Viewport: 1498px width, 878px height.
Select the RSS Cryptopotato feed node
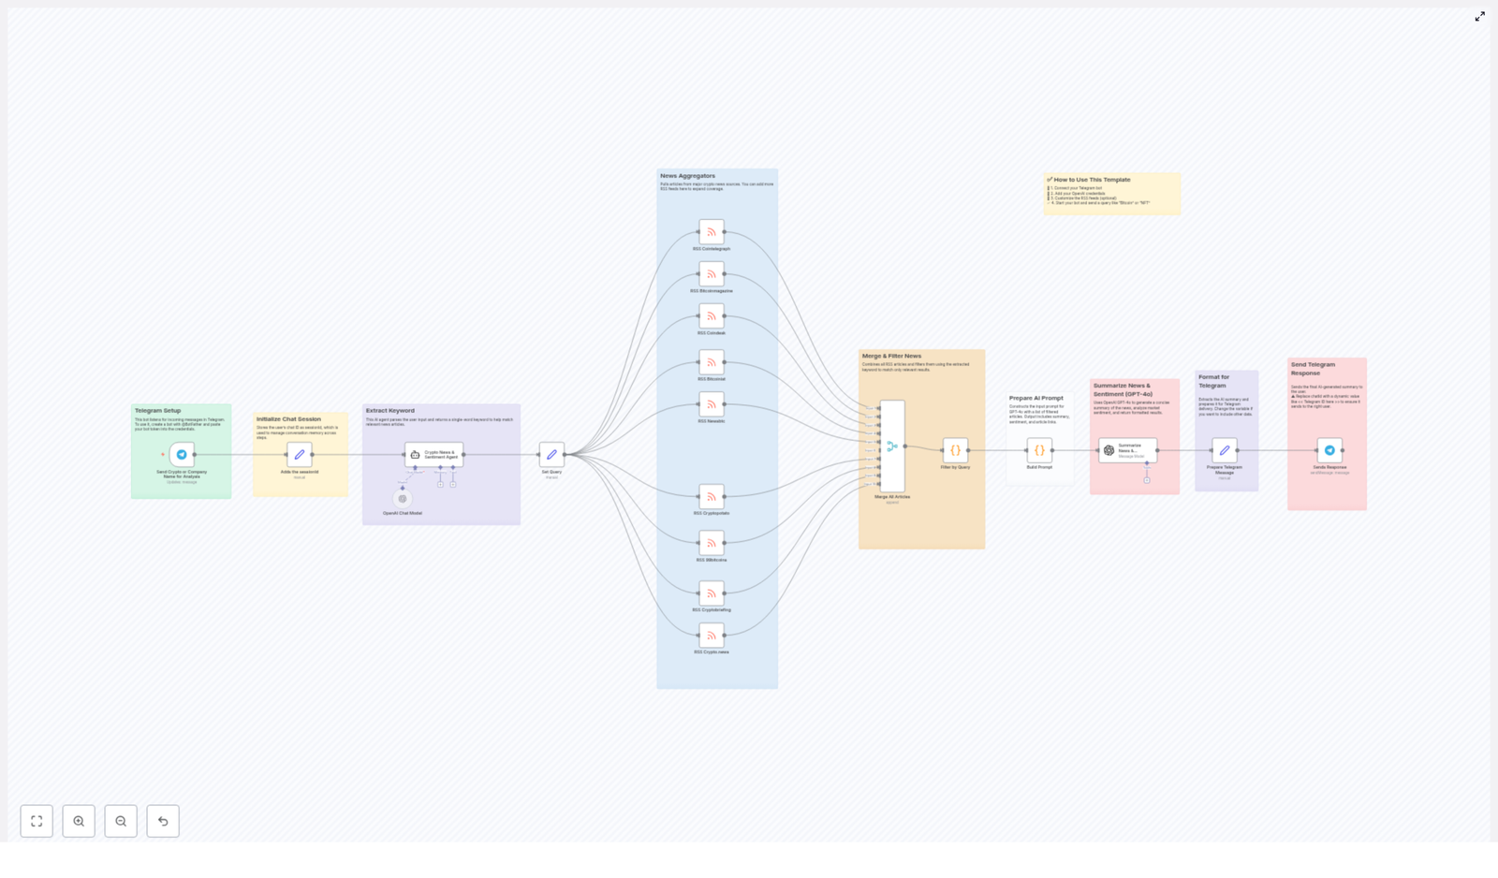712,497
